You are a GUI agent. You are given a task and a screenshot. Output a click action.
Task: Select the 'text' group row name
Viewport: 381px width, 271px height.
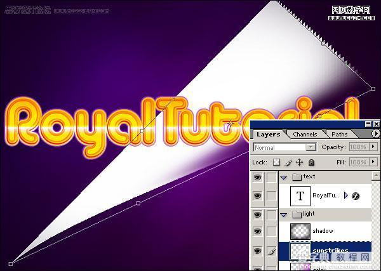[x=309, y=176]
